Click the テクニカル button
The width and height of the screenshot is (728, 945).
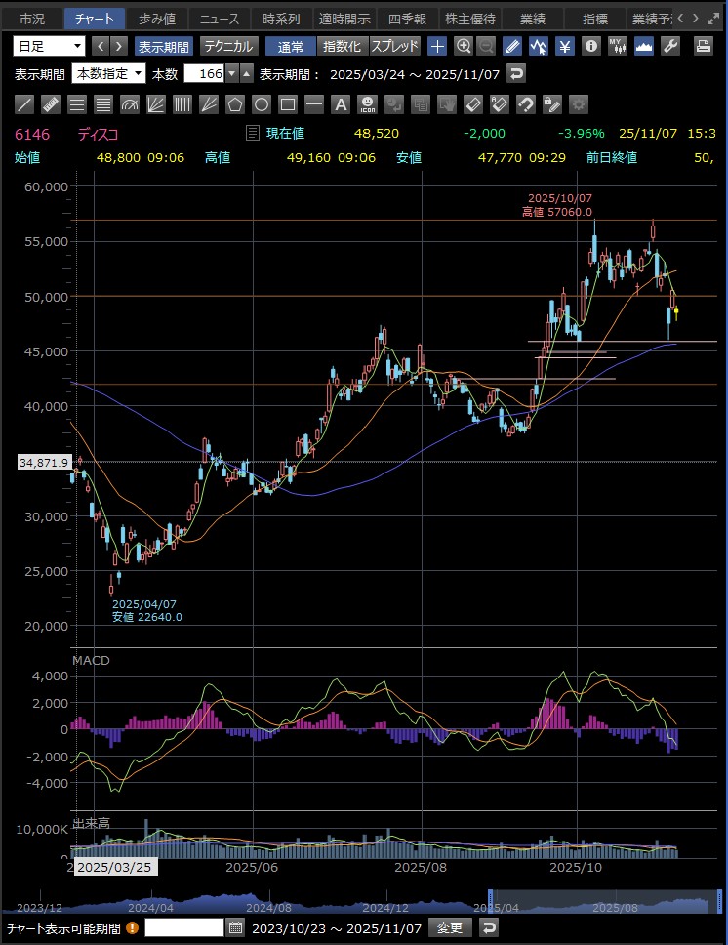[x=229, y=46]
